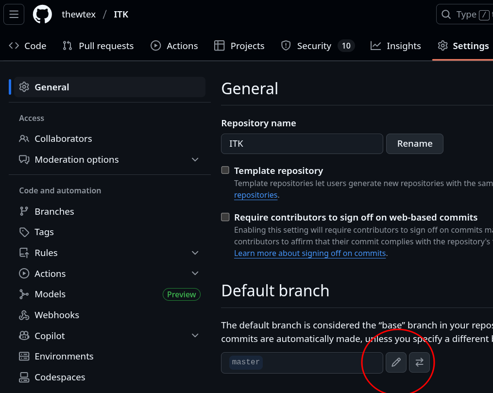Click the search box at top right

465,15
